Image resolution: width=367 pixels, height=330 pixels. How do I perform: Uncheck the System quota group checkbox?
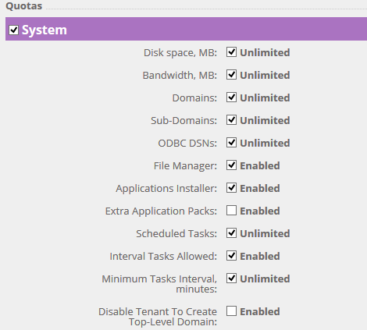[x=13, y=30]
